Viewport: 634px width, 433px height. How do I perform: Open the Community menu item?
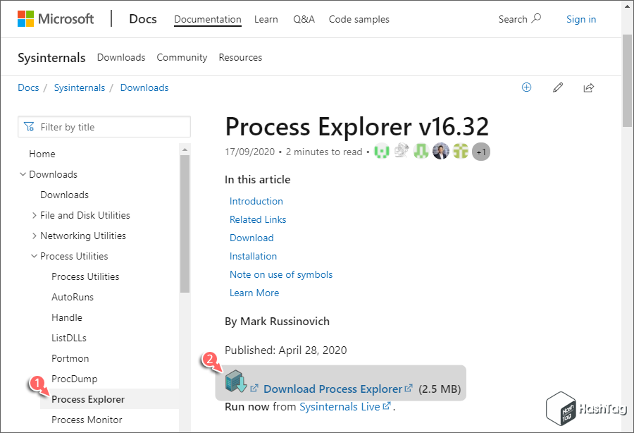pyautogui.click(x=182, y=57)
